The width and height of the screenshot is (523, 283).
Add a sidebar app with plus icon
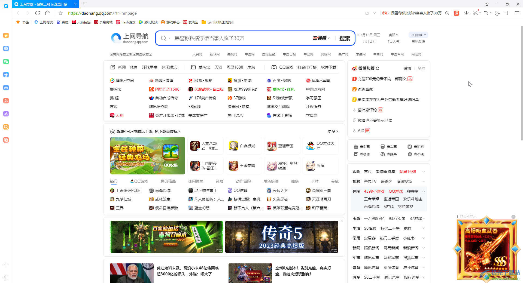click(x=6, y=264)
